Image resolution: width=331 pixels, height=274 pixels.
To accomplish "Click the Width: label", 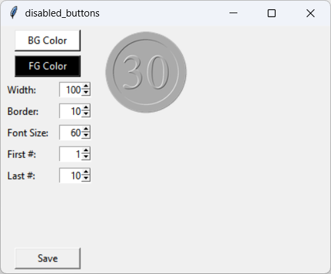I will tap(22, 90).
